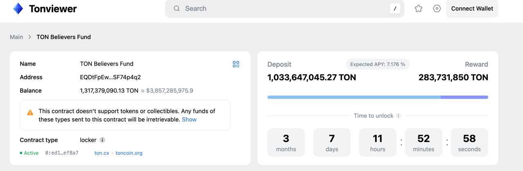Click the 58 seconds countdown box
Screen dimensions: 523x171
pos(469,142)
